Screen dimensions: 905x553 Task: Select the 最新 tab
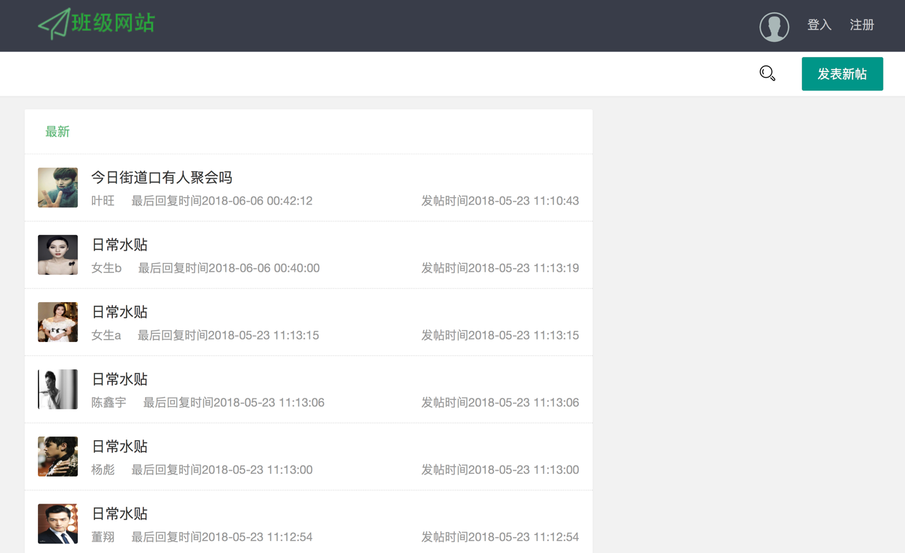click(x=58, y=132)
